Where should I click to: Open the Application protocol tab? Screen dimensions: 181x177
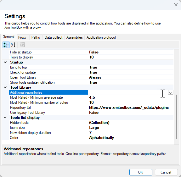pyautogui.click(x=101, y=37)
